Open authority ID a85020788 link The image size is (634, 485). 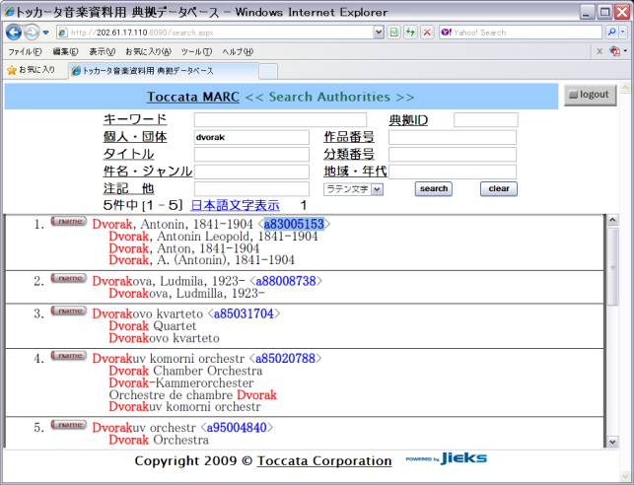pos(285,359)
